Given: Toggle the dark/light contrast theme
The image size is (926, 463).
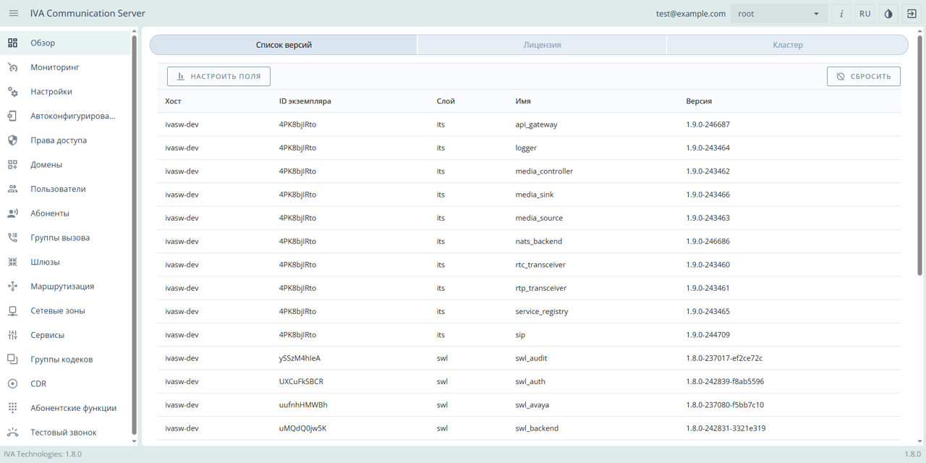Looking at the screenshot, I should [888, 14].
